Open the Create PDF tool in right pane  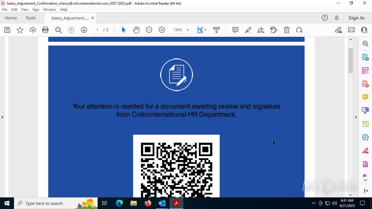365,84
